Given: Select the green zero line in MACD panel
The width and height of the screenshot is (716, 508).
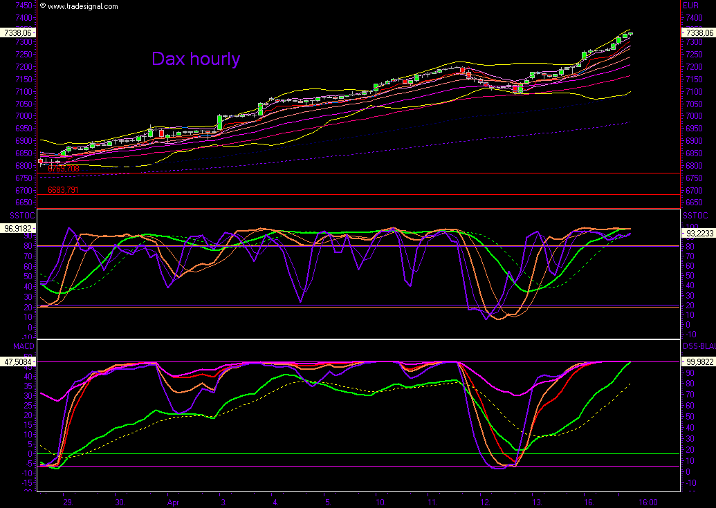Looking at the screenshot, I should (x=358, y=453).
